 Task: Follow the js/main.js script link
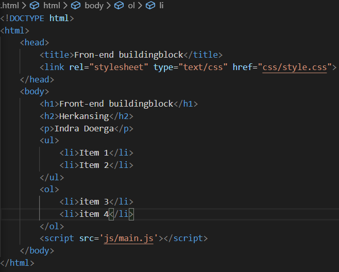click(x=129, y=239)
